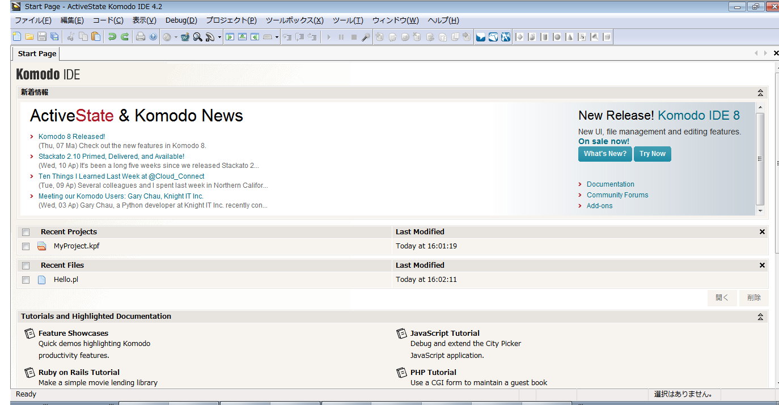Toggle the left pane visibility icon
779x405 pixels.
[x=230, y=37]
